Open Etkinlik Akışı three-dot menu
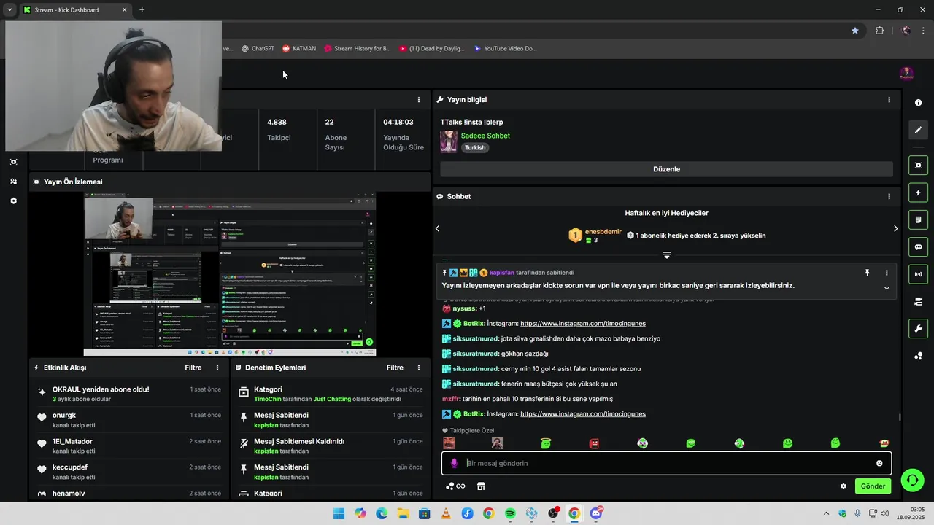Screen dimensions: 934x525 [217, 367]
